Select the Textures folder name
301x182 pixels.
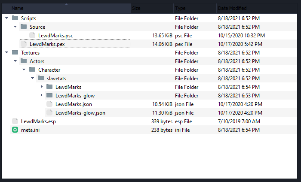pyautogui.click(x=31, y=53)
